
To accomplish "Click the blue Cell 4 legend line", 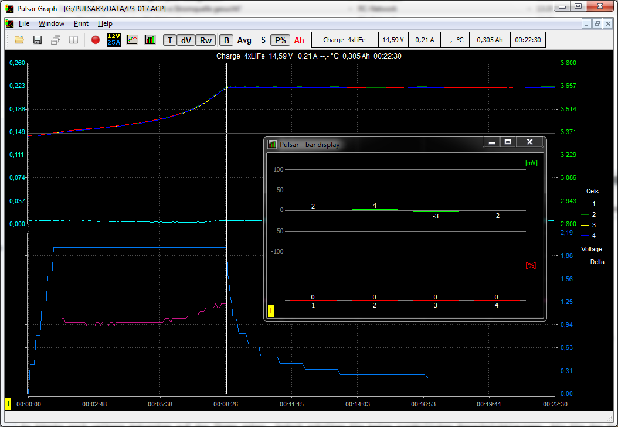I will pyautogui.click(x=585, y=235).
